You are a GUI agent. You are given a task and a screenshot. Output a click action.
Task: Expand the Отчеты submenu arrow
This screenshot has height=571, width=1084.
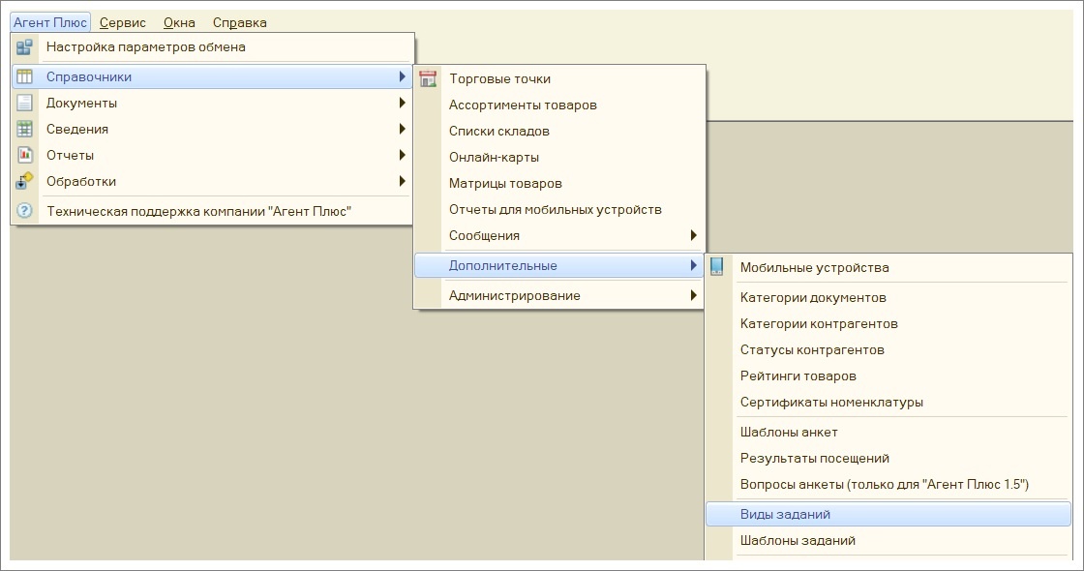coord(402,156)
